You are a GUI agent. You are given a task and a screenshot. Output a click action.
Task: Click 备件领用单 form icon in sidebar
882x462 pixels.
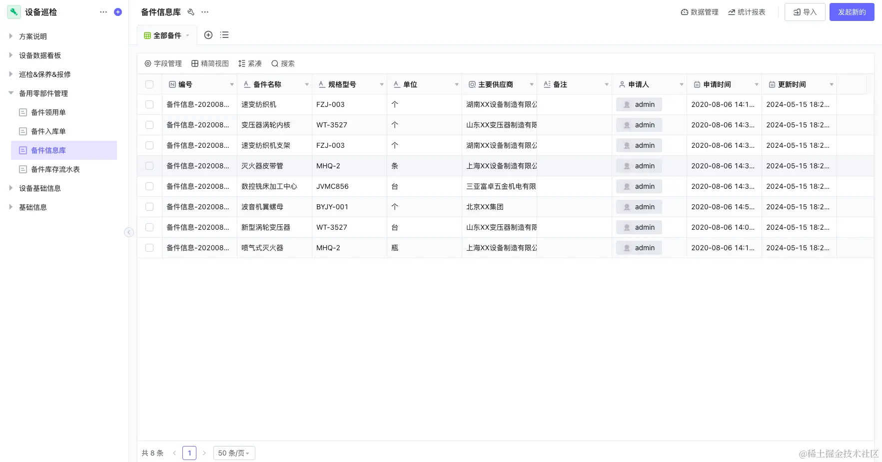pos(23,112)
